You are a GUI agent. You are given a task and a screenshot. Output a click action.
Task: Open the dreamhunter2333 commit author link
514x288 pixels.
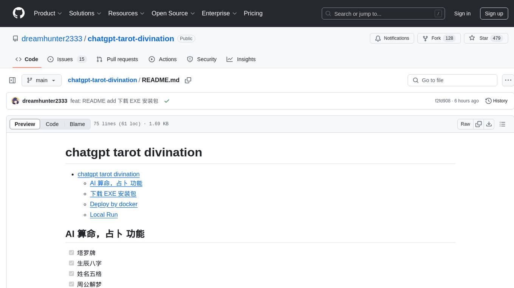pos(45,101)
